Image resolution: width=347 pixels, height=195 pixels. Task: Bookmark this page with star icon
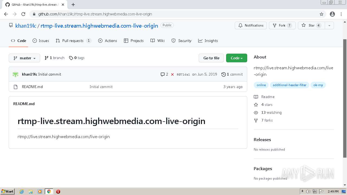(x=322, y=14)
